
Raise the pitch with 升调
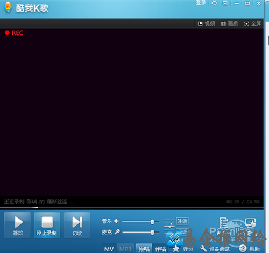point(182,221)
